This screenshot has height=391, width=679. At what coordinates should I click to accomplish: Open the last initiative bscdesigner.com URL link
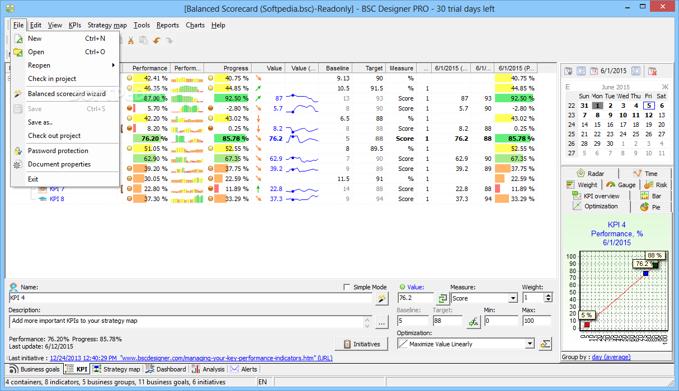(191, 358)
